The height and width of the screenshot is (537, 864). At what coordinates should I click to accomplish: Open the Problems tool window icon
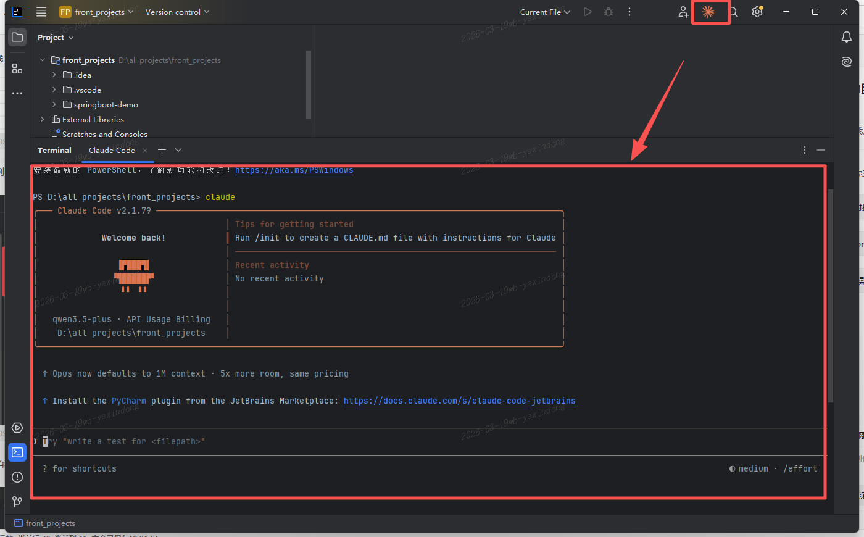pyautogui.click(x=17, y=477)
